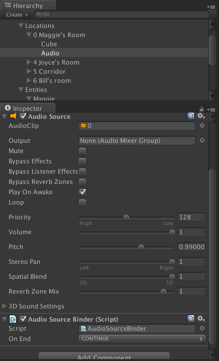Toggle the Inspector lock icon
The width and height of the screenshot is (219, 361).
coord(201,109)
